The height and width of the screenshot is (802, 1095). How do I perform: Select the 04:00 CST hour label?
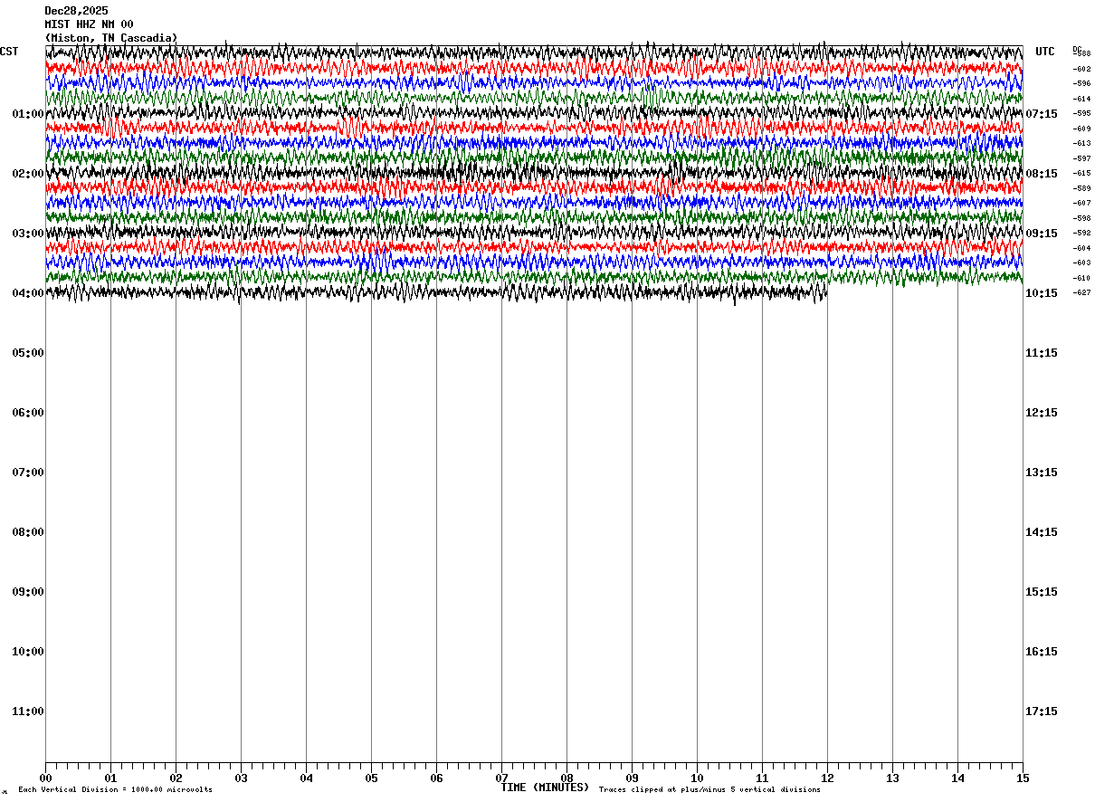coord(27,293)
